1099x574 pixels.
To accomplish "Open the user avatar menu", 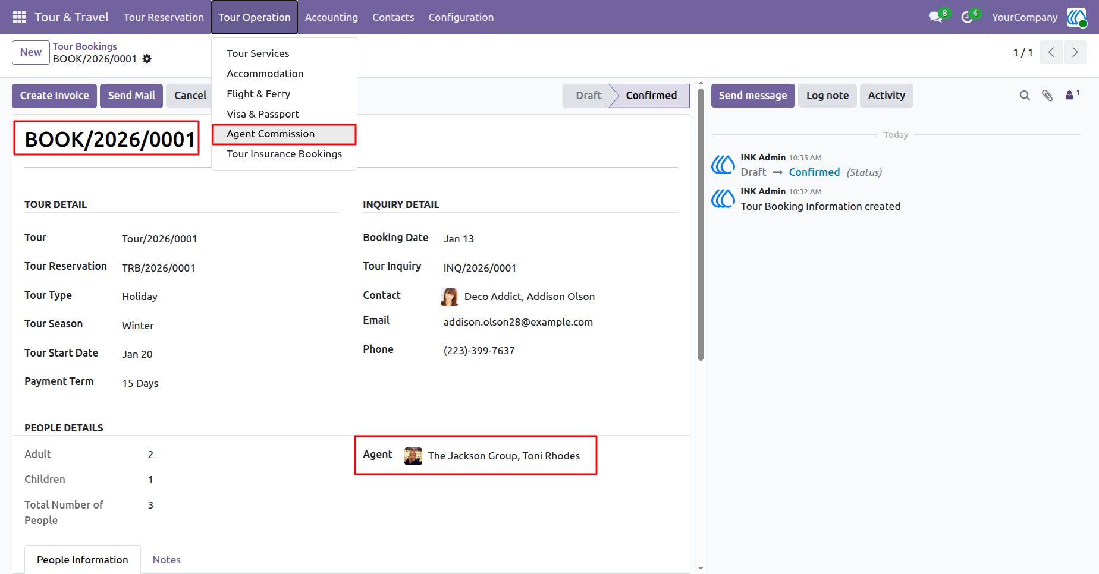I will coord(1076,17).
